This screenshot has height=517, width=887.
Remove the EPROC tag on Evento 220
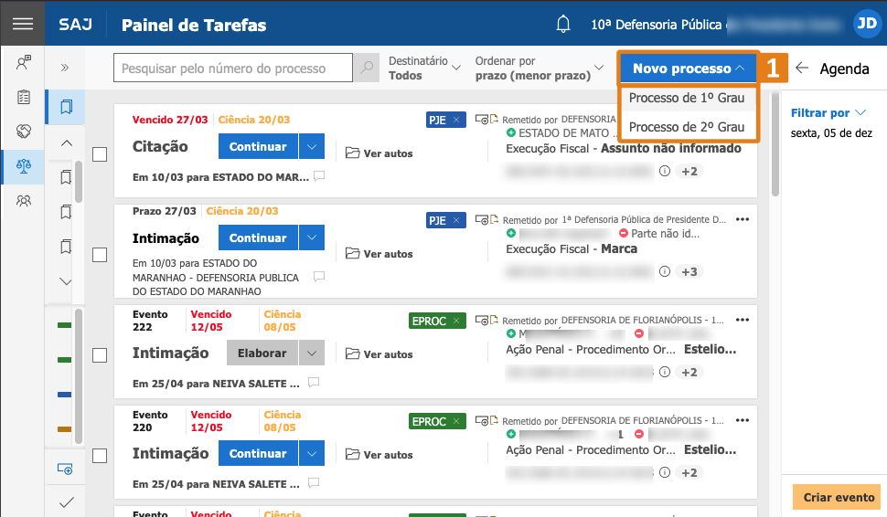coord(456,421)
